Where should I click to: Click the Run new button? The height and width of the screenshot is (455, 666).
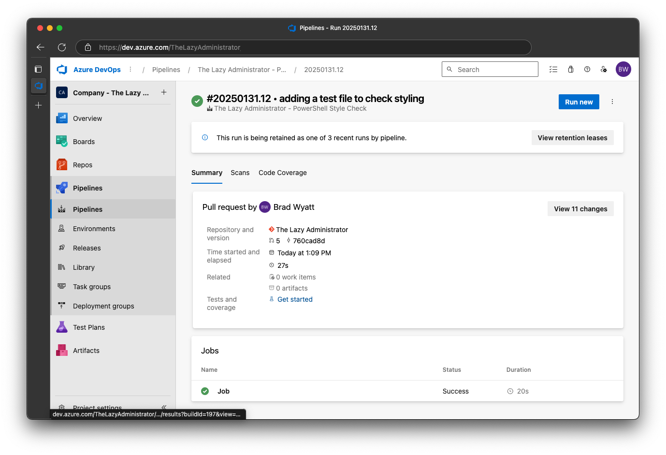(x=579, y=102)
